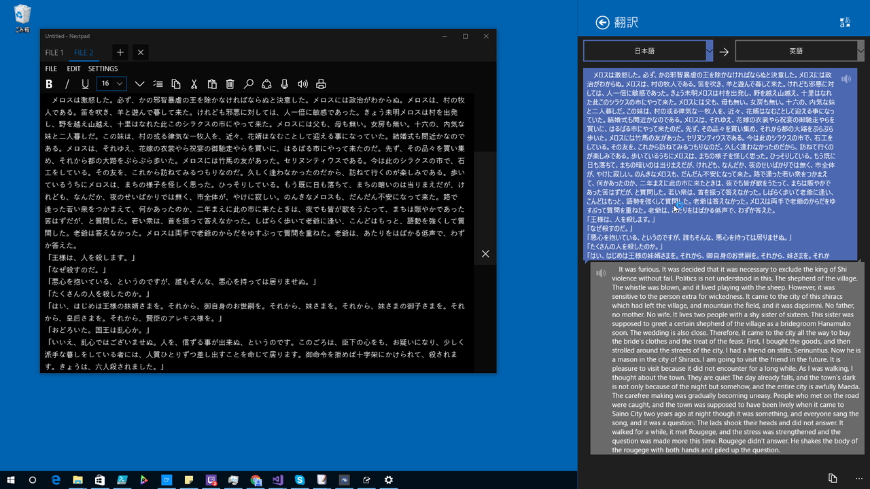Open the FILE menu

51,69
